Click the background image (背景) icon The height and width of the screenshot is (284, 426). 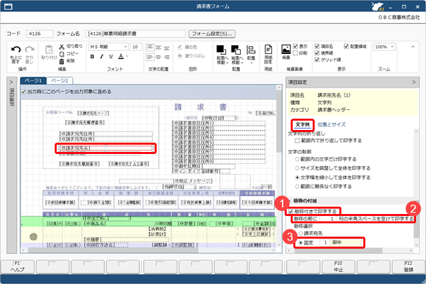point(286,49)
